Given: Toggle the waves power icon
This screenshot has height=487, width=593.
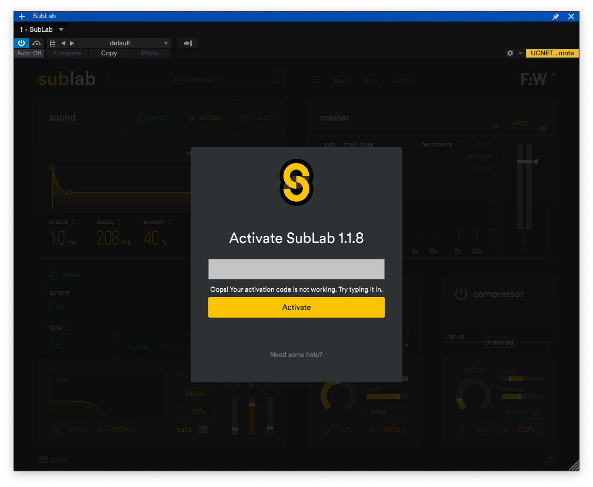Looking at the screenshot, I should pos(54,275).
